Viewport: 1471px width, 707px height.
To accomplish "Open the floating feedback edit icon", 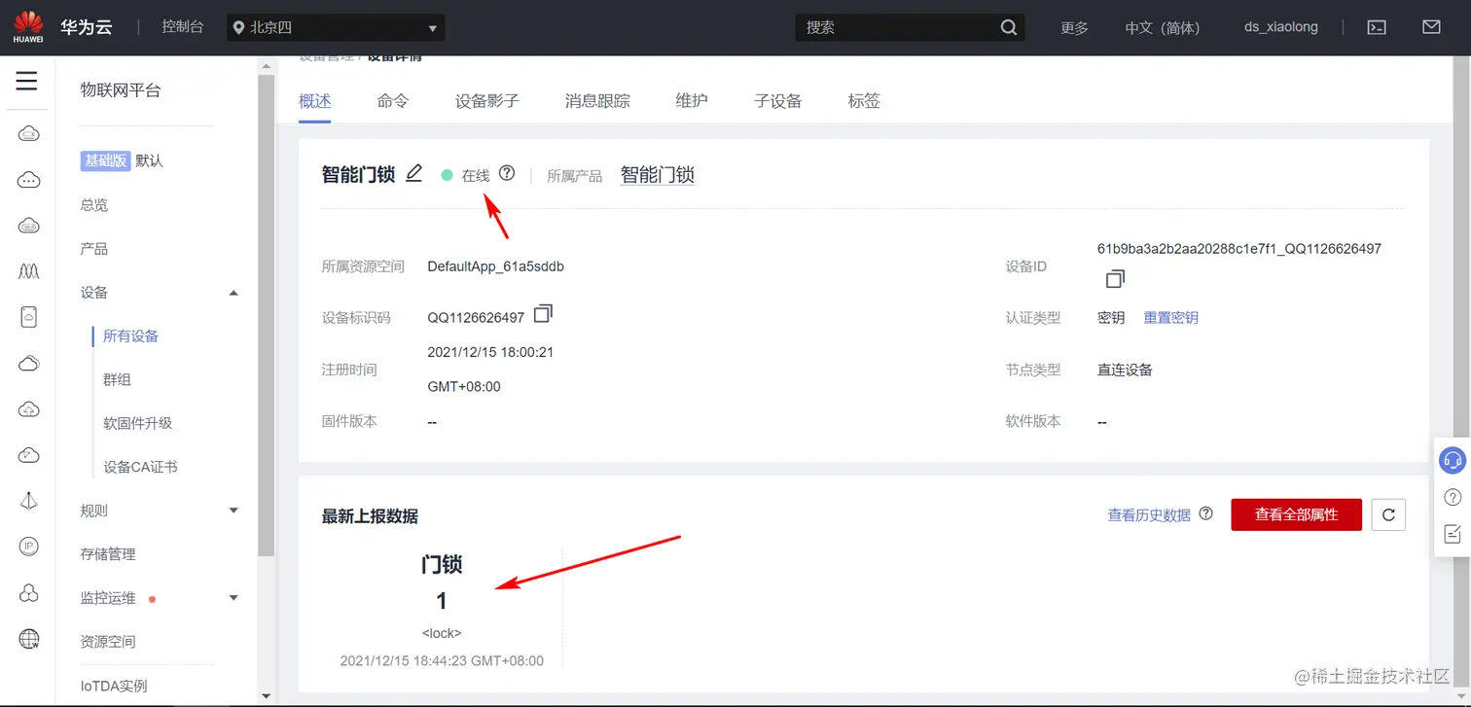I will [1453, 533].
